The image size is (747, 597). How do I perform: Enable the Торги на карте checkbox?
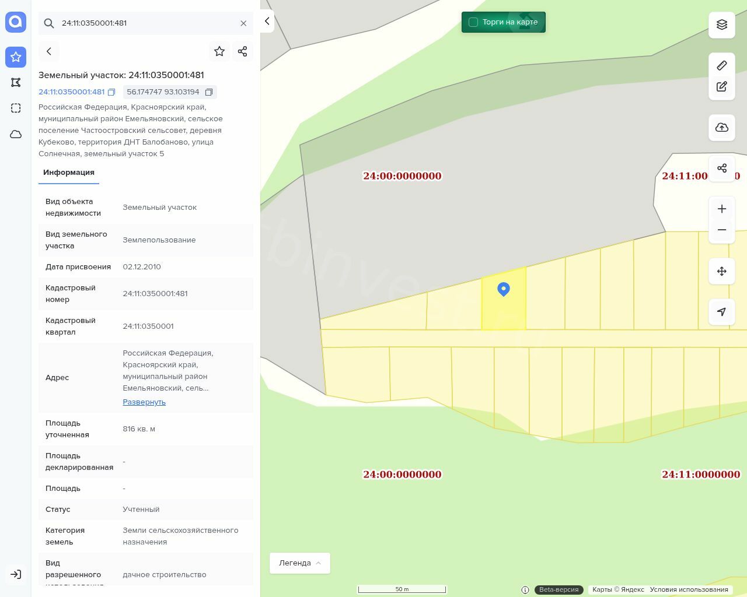tap(473, 22)
